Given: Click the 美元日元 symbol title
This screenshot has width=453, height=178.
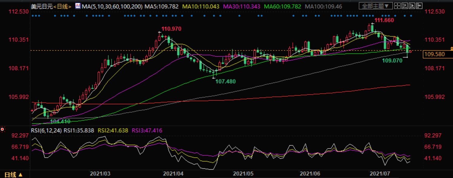Looking at the screenshot, I should pos(41,6).
